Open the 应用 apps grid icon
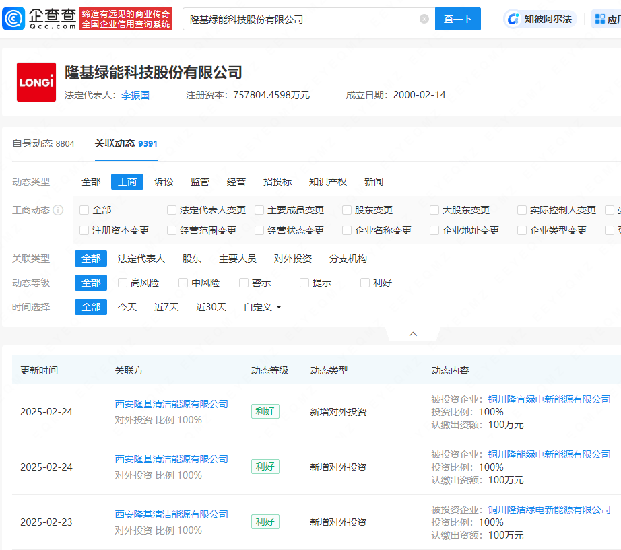621x550 pixels. click(x=600, y=19)
